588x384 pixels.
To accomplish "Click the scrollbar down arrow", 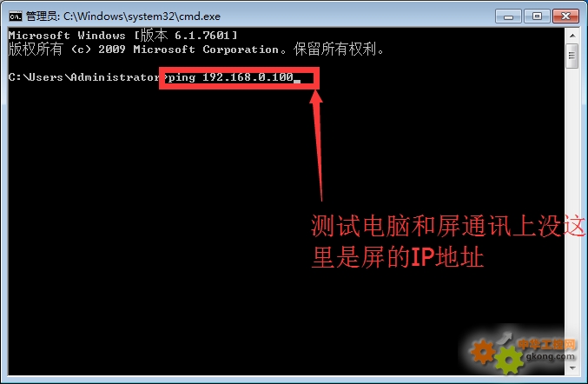I will click(572, 367).
